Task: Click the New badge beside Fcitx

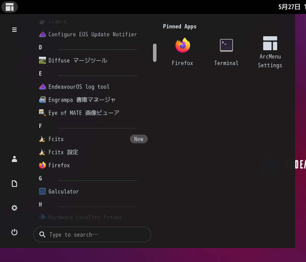Action: click(x=139, y=139)
